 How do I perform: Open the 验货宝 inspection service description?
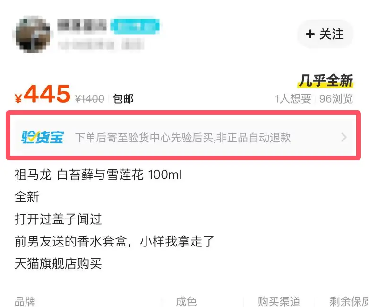click(x=183, y=137)
